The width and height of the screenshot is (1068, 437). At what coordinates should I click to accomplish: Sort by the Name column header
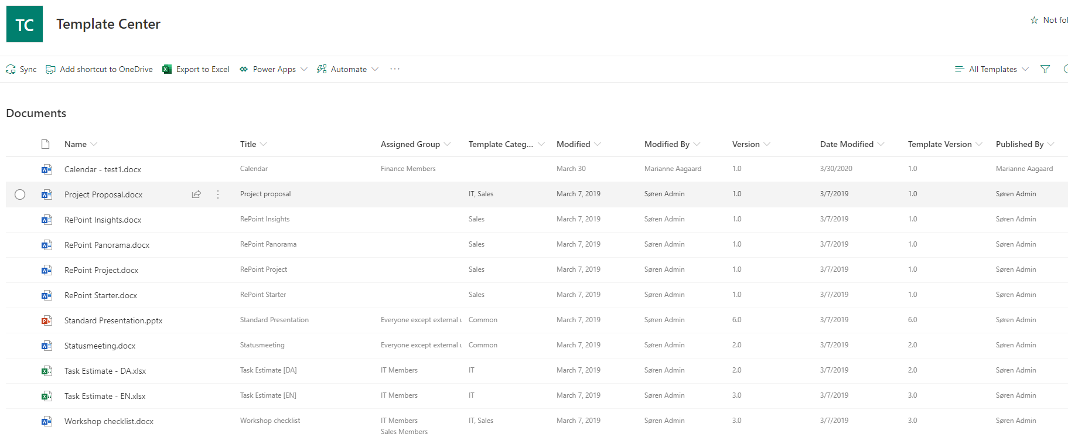coord(76,144)
